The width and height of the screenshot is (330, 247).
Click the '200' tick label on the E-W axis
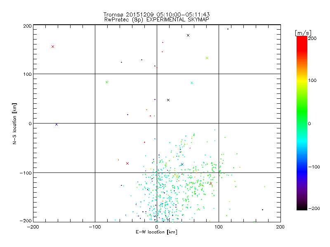tap(280, 227)
